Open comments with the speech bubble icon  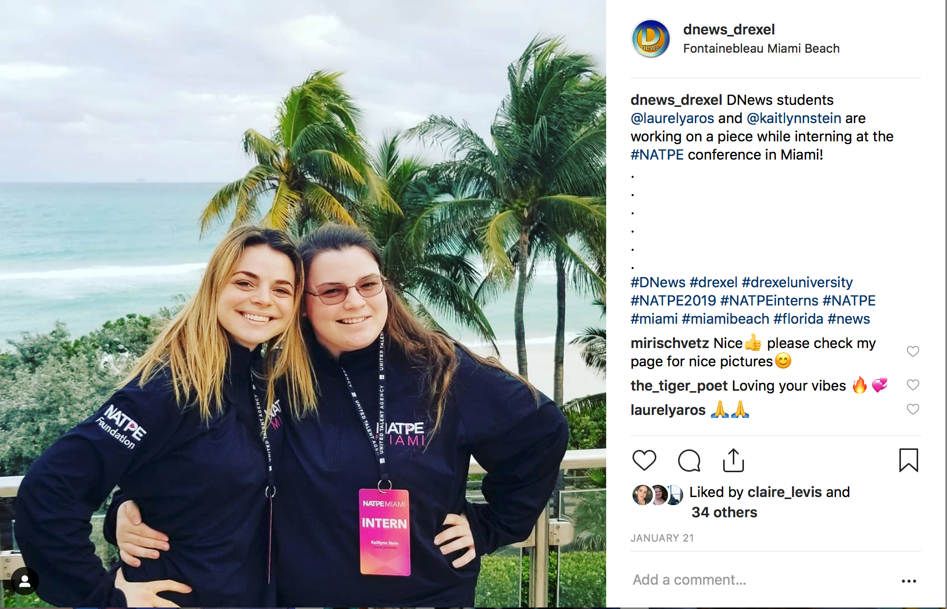point(689,461)
